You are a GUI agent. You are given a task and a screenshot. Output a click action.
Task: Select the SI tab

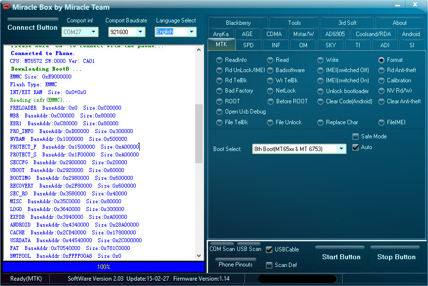[411, 45]
